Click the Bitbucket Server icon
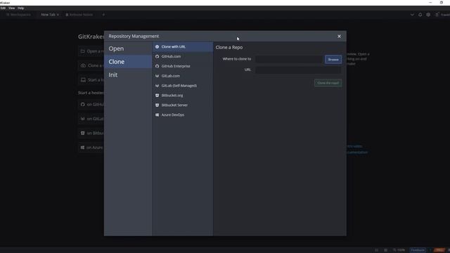Image resolution: width=450 pixels, height=253 pixels. pyautogui.click(x=157, y=105)
